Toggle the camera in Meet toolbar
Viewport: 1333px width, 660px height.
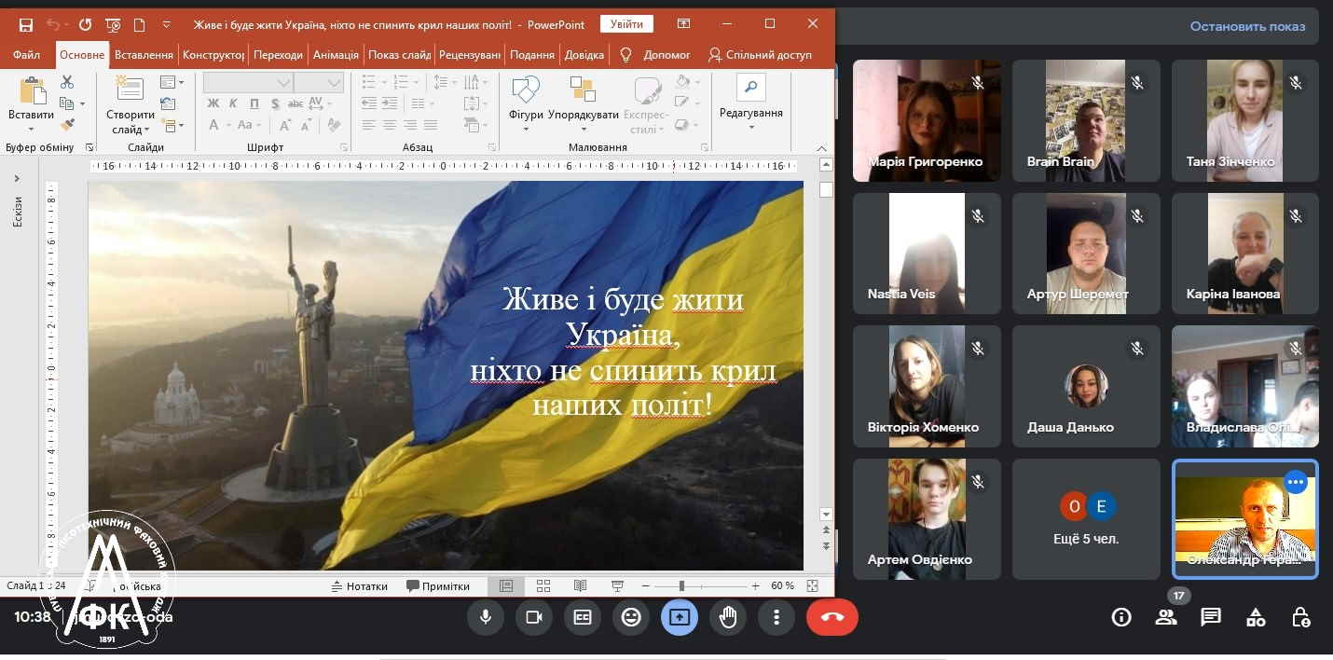534,617
